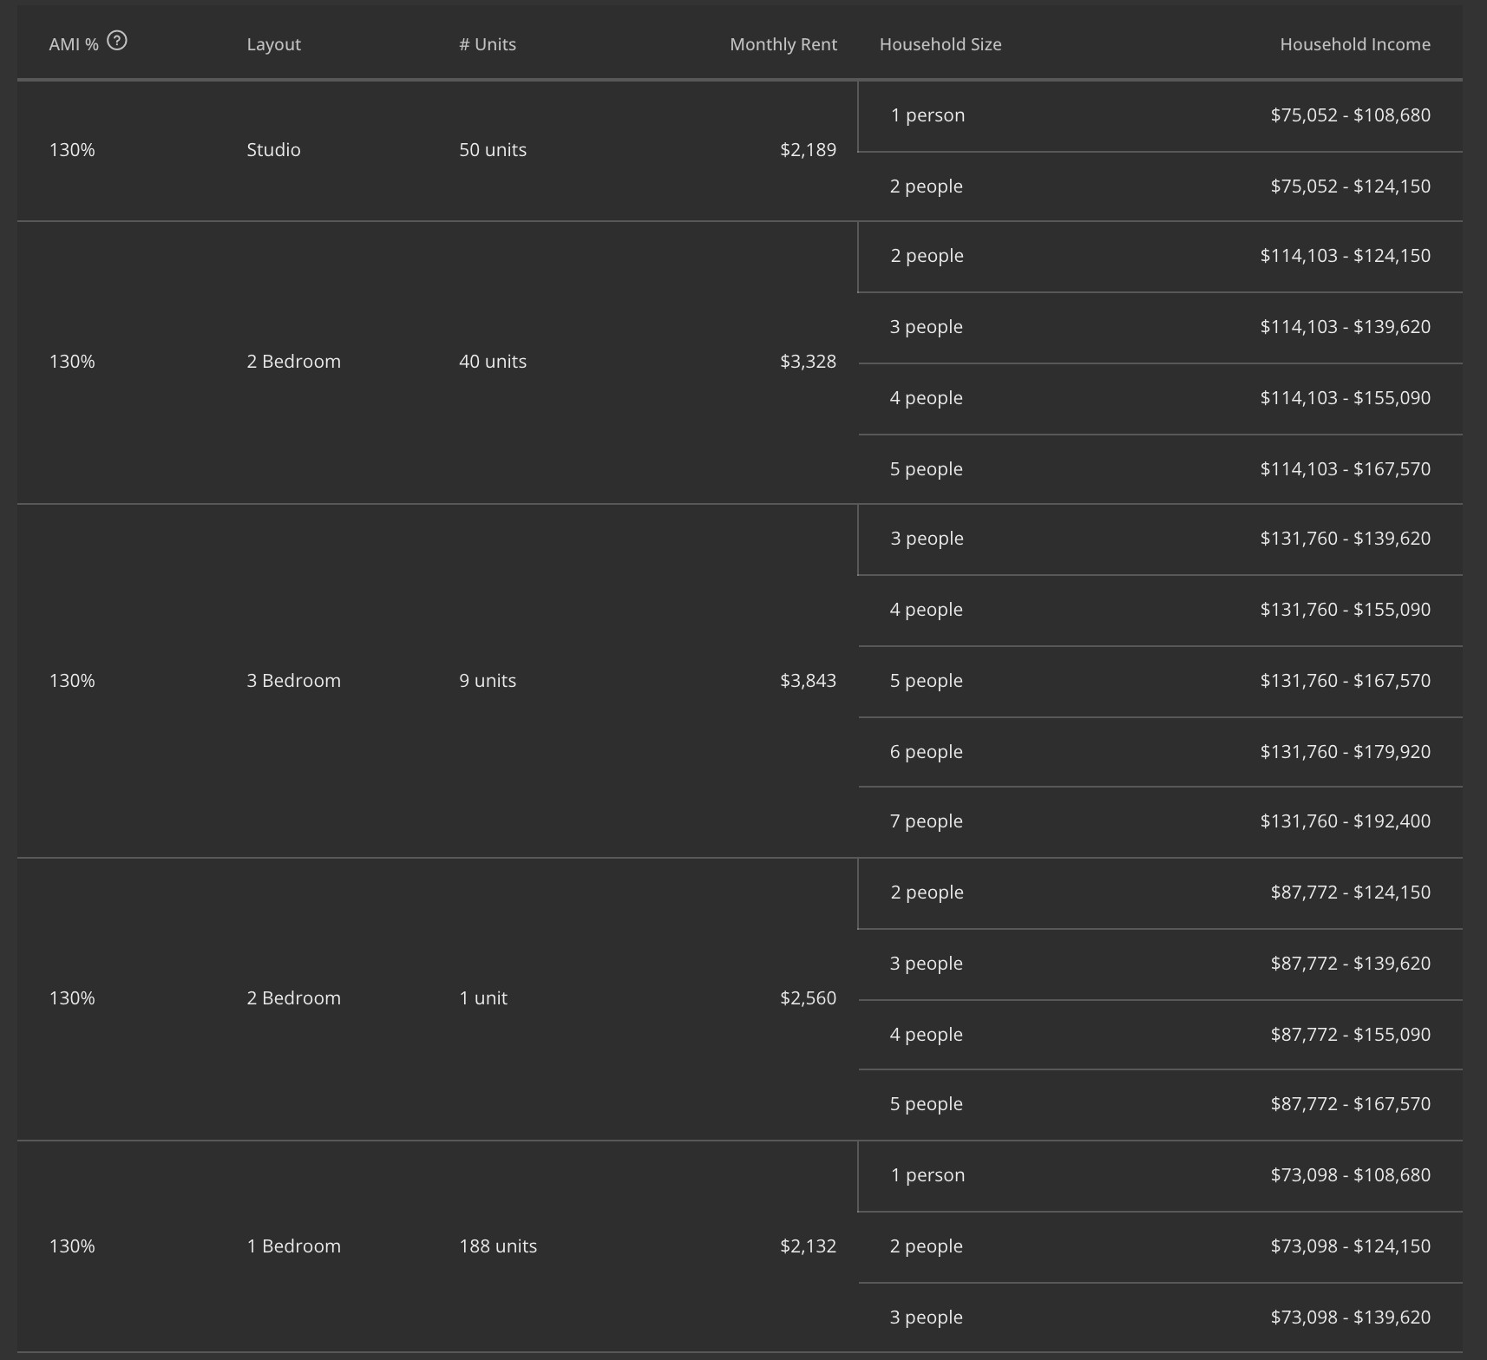Click the $75,052 - $108,680 income range
The height and width of the screenshot is (1360, 1487).
(1350, 115)
